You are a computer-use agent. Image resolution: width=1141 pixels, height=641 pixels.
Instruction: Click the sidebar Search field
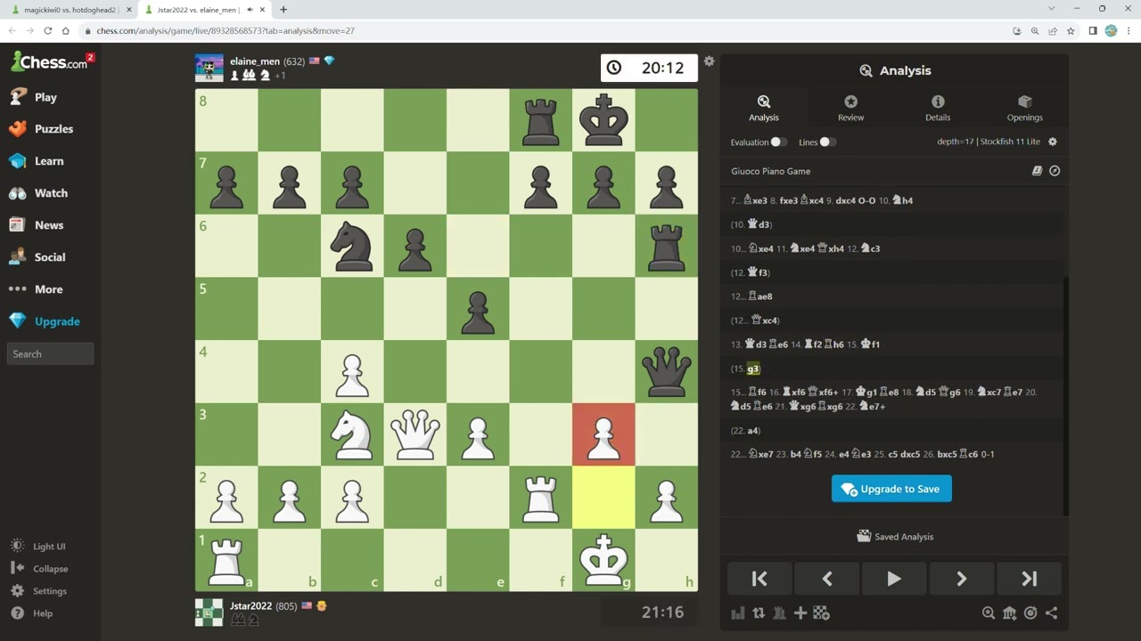tap(51, 353)
